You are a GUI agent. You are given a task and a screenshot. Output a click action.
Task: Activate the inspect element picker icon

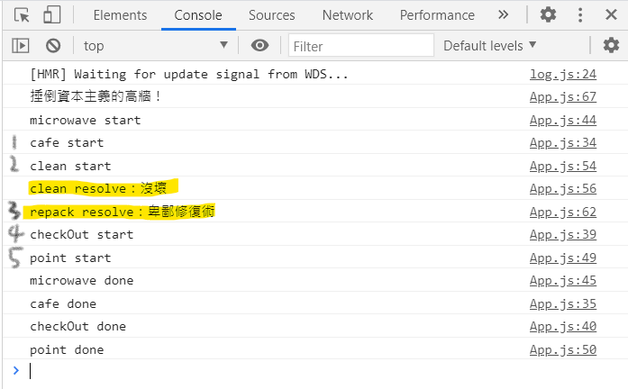(x=23, y=15)
